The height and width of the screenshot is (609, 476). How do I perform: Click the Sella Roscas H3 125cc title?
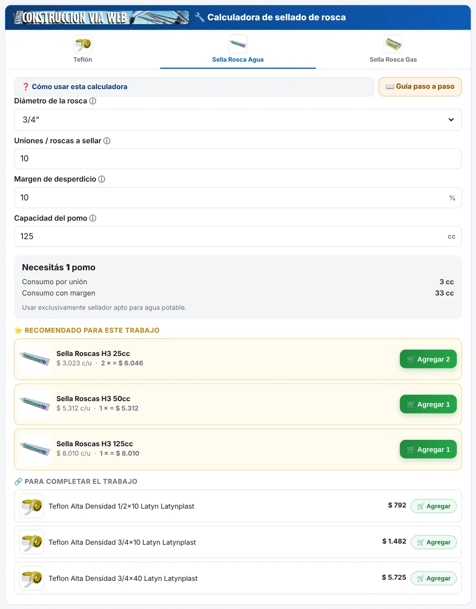(95, 444)
